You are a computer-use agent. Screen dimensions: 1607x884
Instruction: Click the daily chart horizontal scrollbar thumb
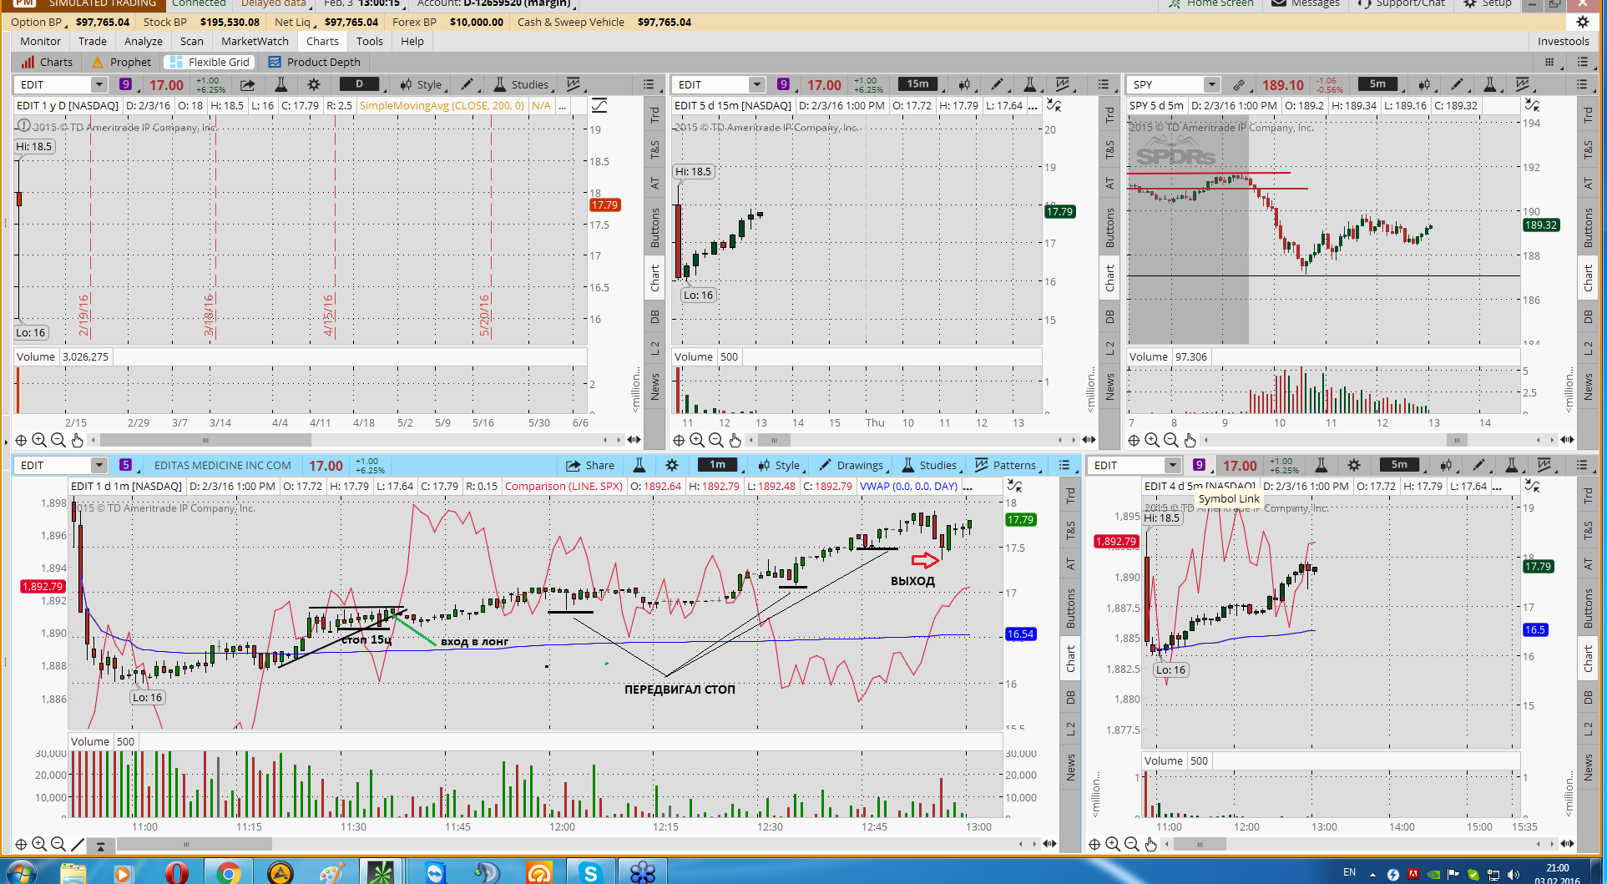pos(205,440)
